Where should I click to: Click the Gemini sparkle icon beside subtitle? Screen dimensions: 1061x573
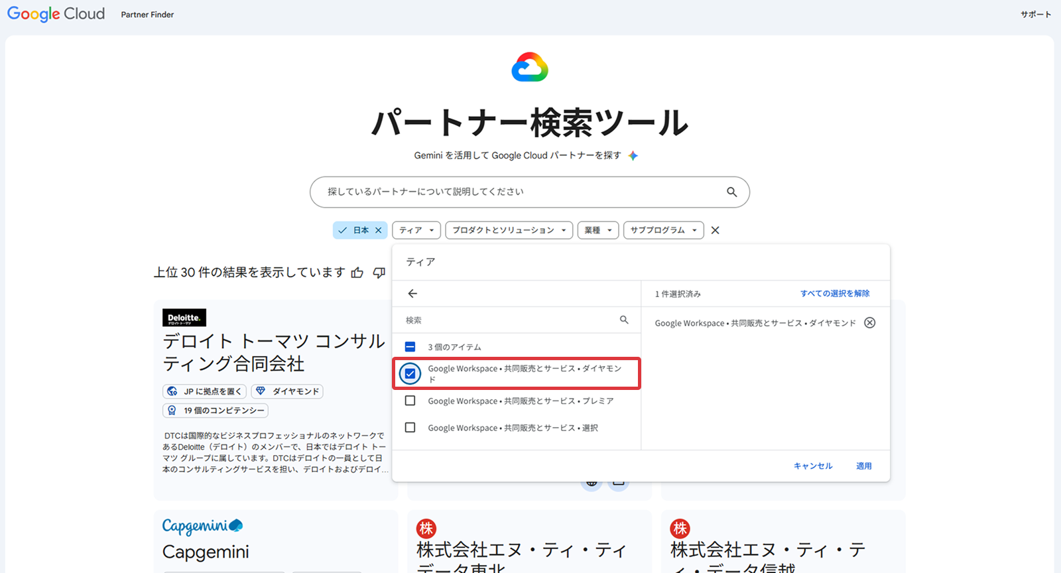[x=633, y=155]
